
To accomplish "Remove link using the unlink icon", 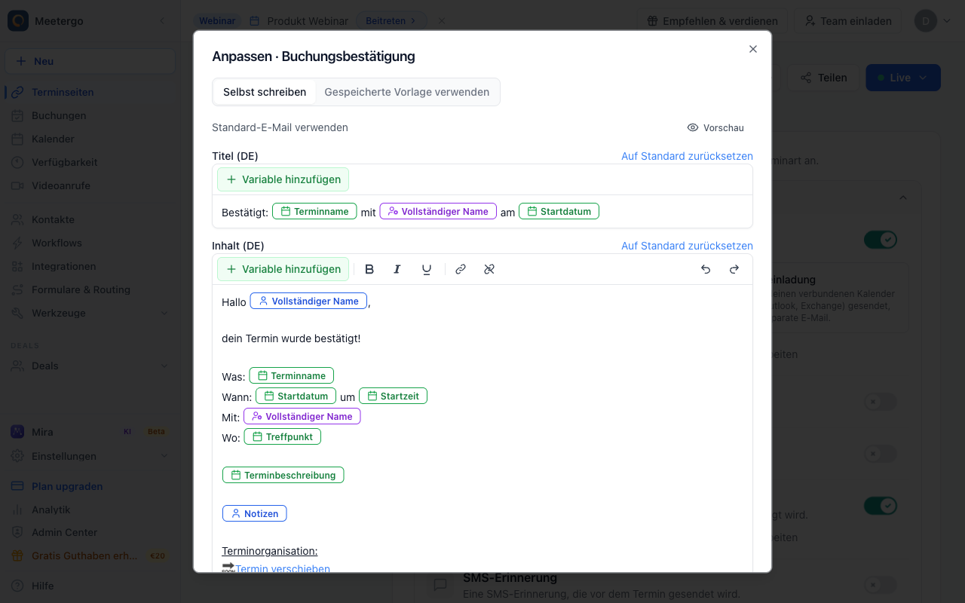I will [489, 269].
